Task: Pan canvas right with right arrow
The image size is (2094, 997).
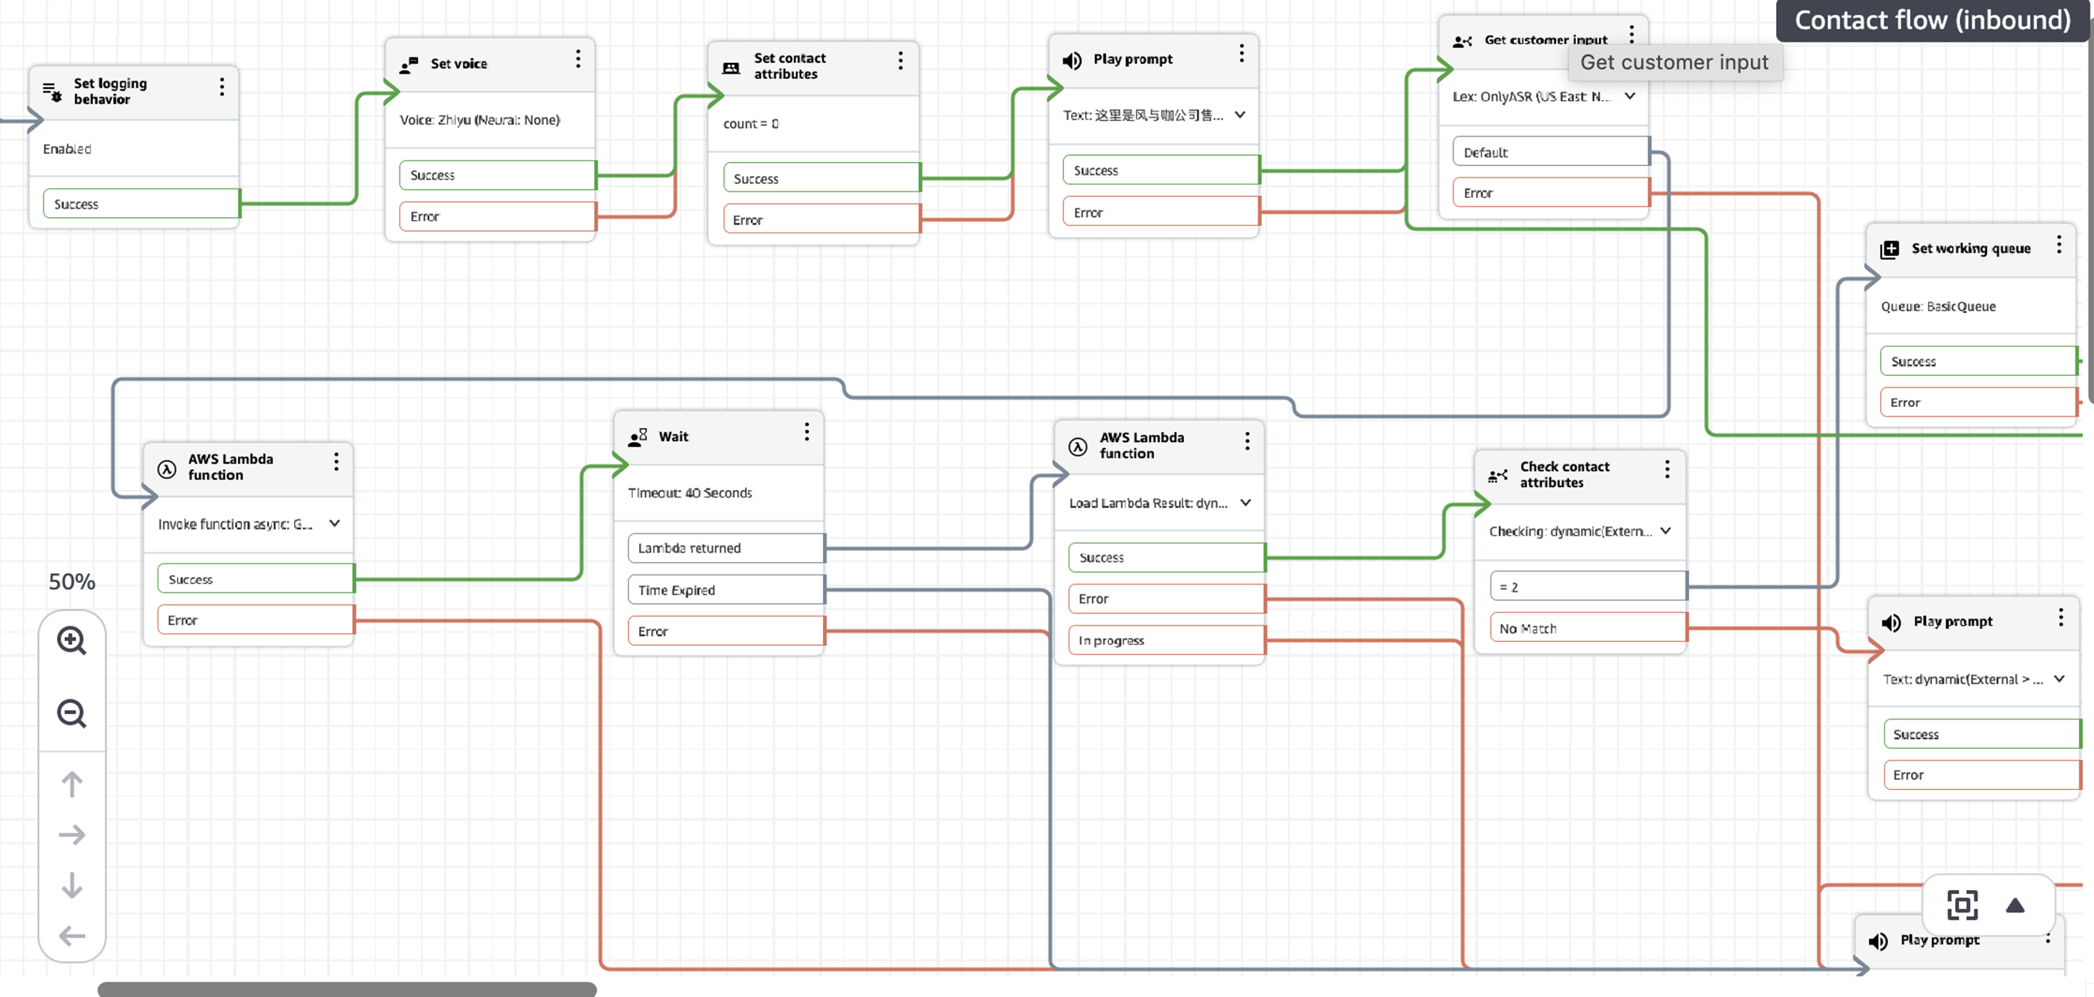Action: pos(71,834)
